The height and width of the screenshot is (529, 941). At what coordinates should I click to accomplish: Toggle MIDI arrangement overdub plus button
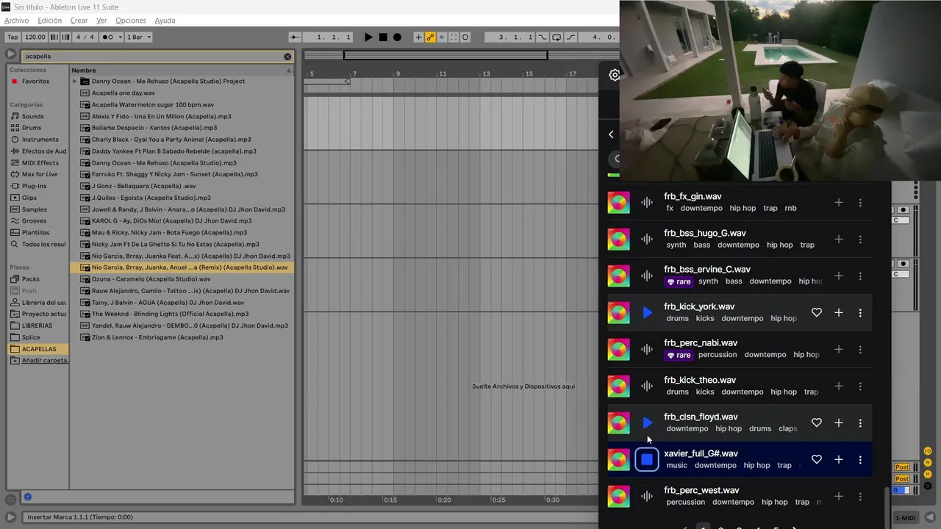pos(418,37)
